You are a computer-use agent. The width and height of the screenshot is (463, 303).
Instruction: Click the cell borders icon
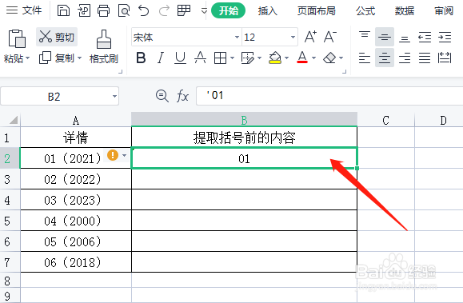(220, 58)
